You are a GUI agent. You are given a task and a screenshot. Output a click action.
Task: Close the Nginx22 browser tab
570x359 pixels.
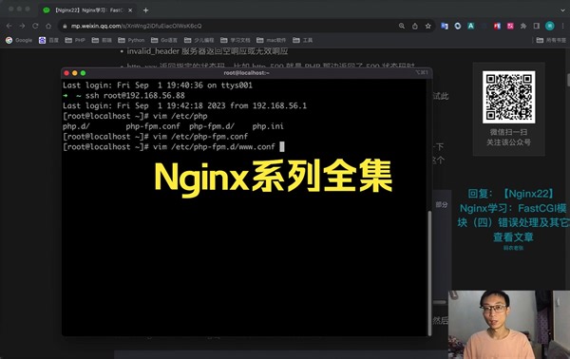pyautogui.click(x=130, y=10)
